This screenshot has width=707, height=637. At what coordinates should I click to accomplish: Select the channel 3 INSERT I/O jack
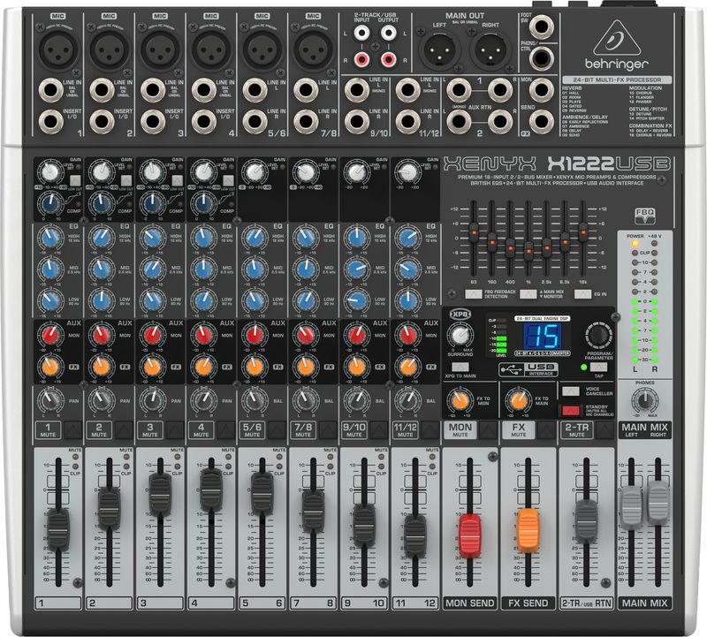pos(152,122)
